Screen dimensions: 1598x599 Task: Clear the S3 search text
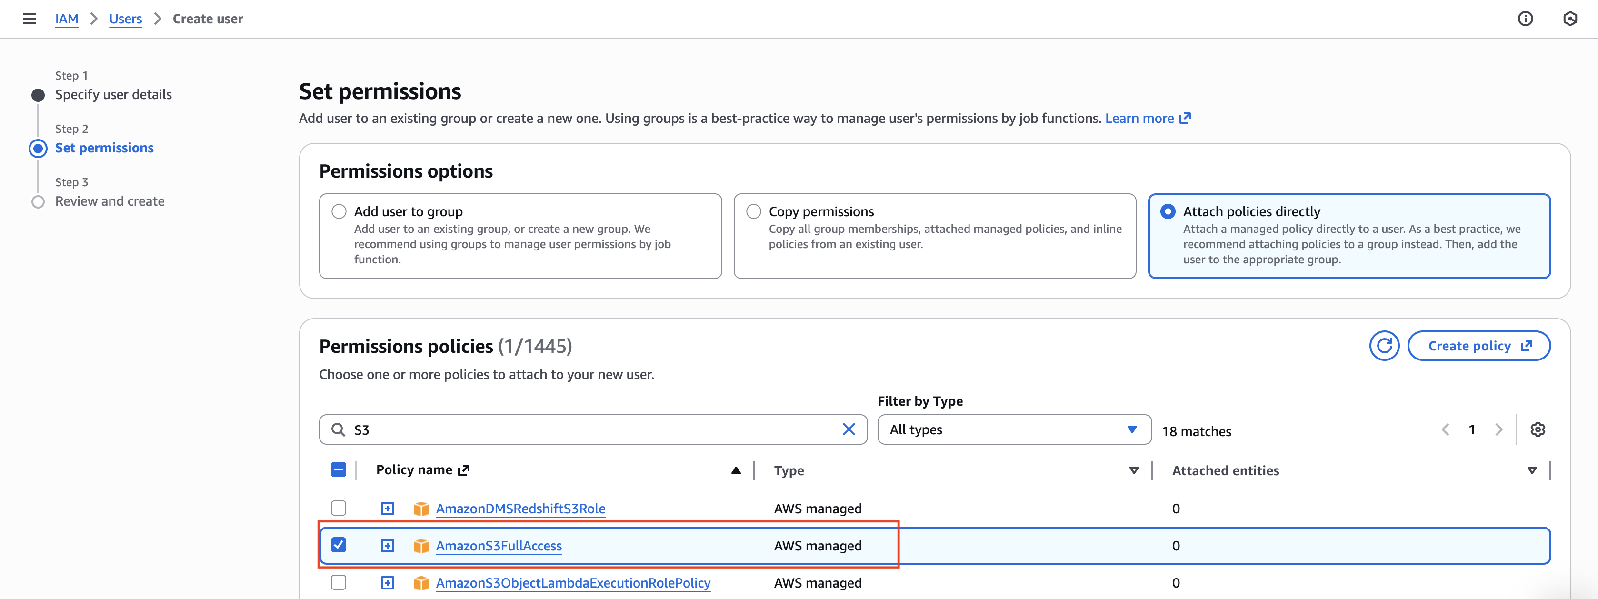click(848, 429)
